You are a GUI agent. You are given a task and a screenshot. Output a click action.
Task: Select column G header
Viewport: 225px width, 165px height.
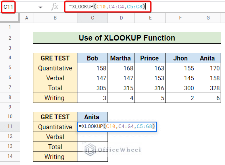[208, 18]
